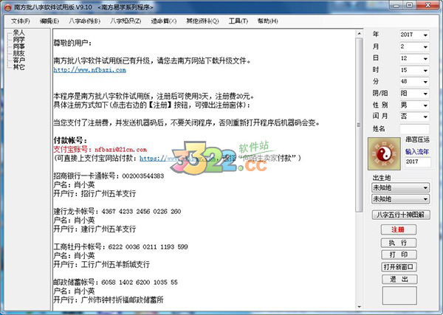
Task: Click the 八字五行十神图解 button
Action: (x=401, y=215)
